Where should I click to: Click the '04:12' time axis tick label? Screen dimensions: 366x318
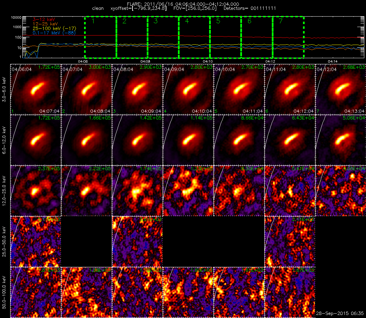click(270, 62)
